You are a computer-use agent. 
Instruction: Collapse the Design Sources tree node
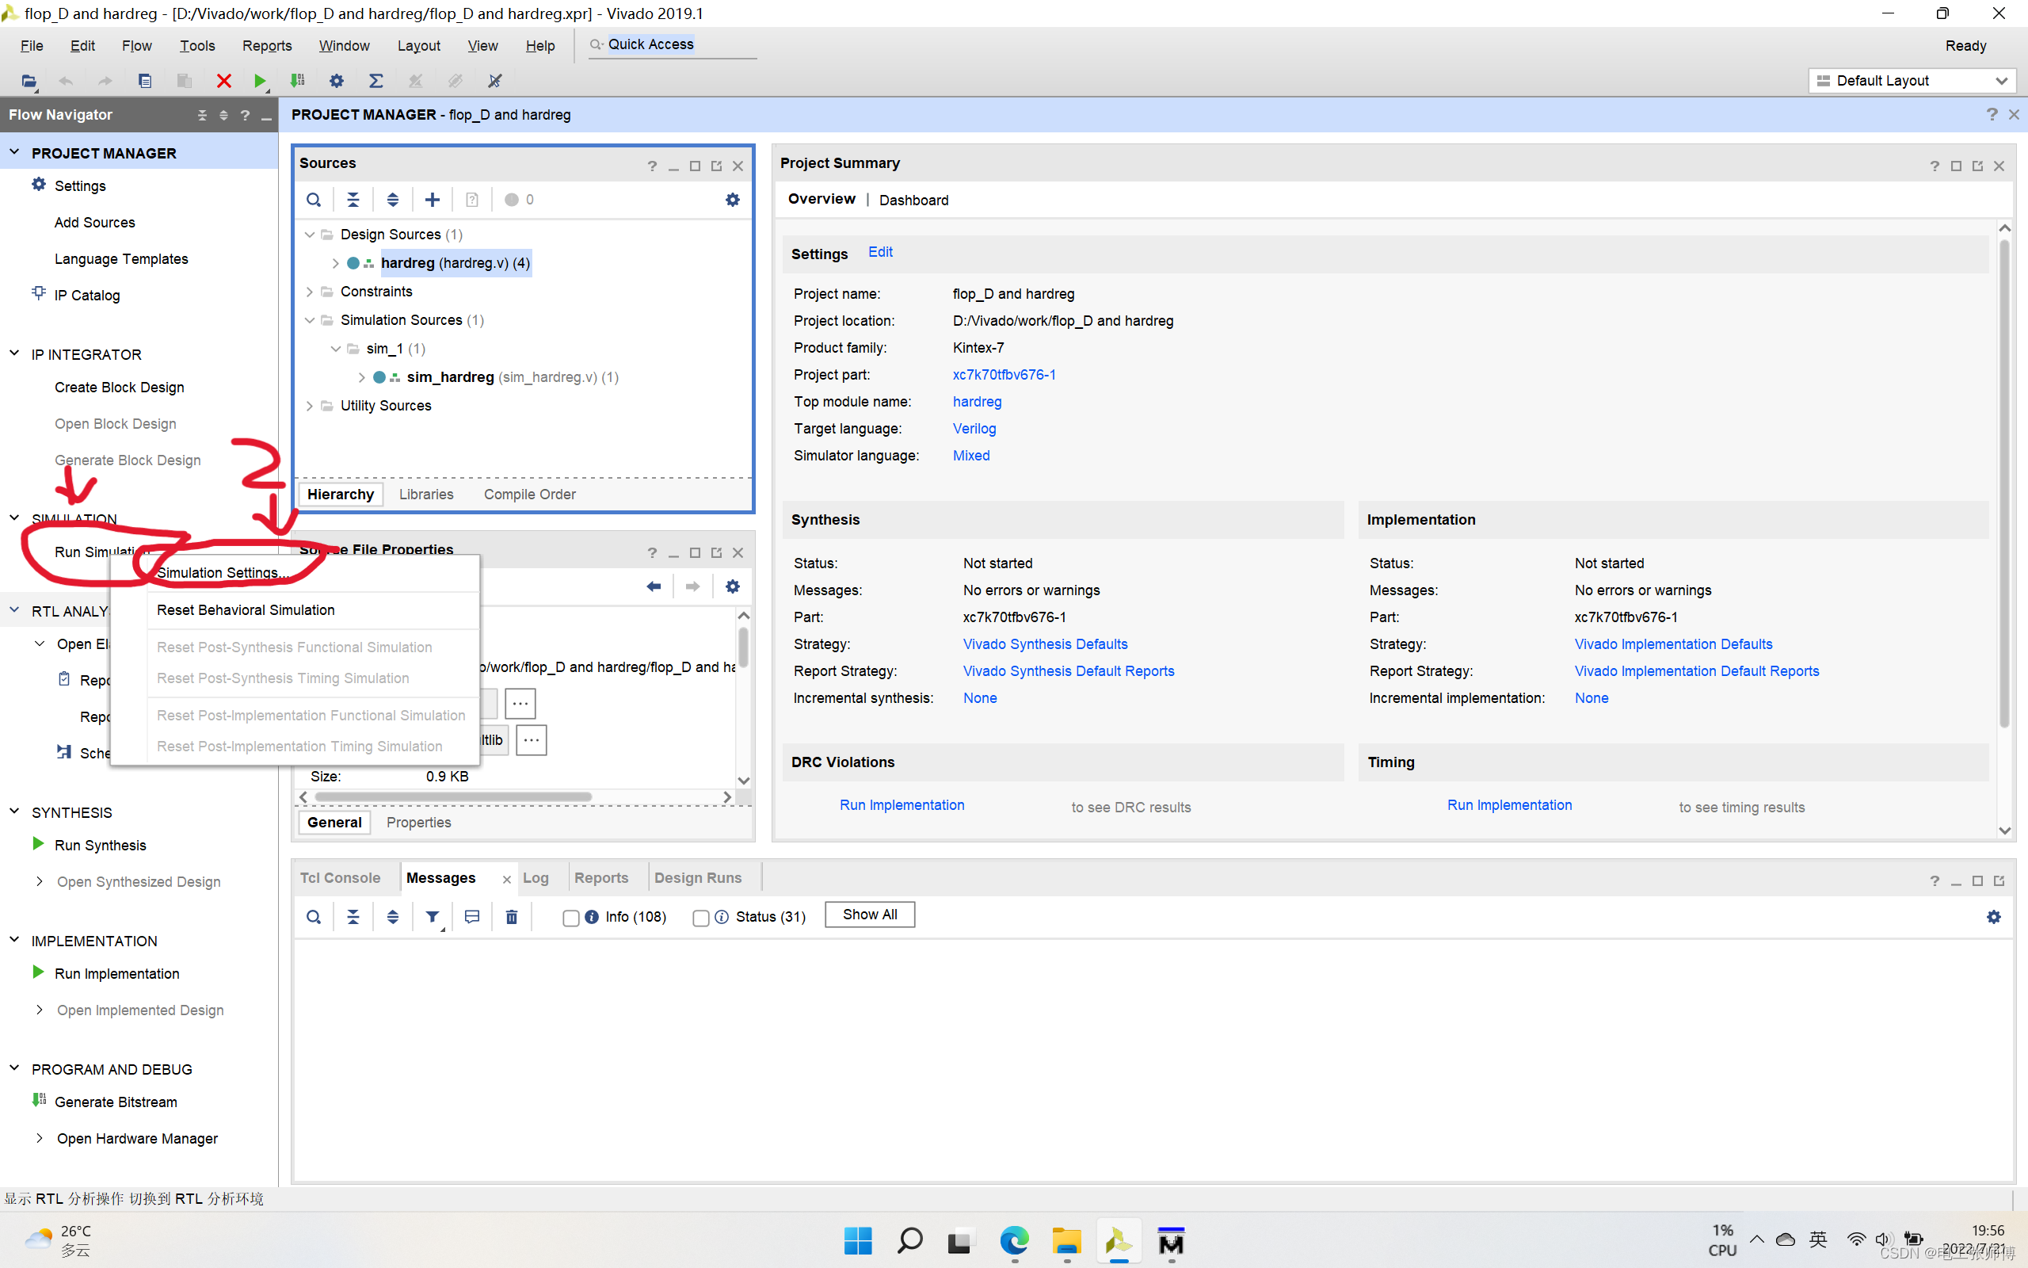click(x=309, y=234)
